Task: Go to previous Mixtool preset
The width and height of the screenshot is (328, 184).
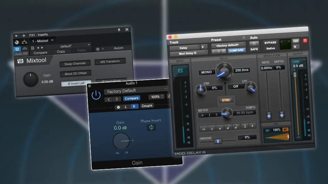Action: pos(38,48)
